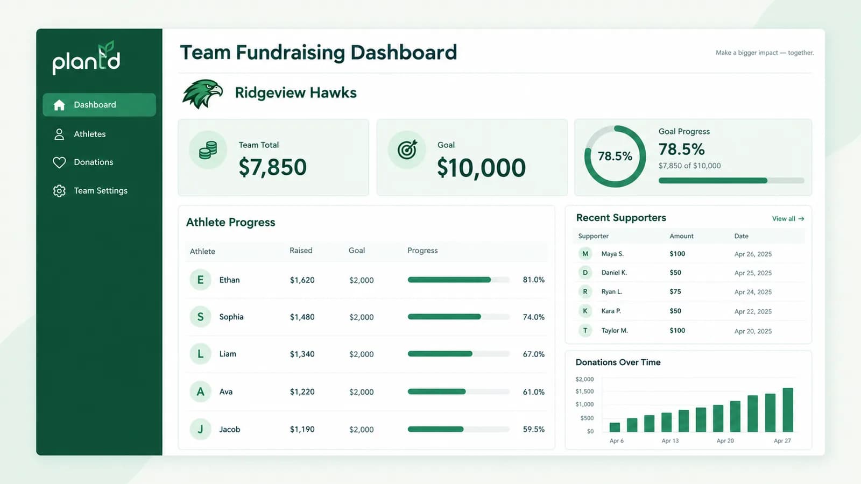Click Jacob's 59.5% progress bar
Viewport: 861px width, 484px height.
click(458, 429)
